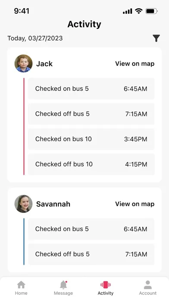
Task: Tap the Wi-Fi status icon
Action: [x=138, y=11]
